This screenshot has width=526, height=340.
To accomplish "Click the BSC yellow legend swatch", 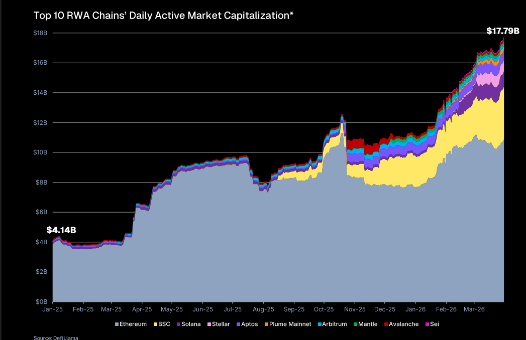I will click(x=156, y=324).
